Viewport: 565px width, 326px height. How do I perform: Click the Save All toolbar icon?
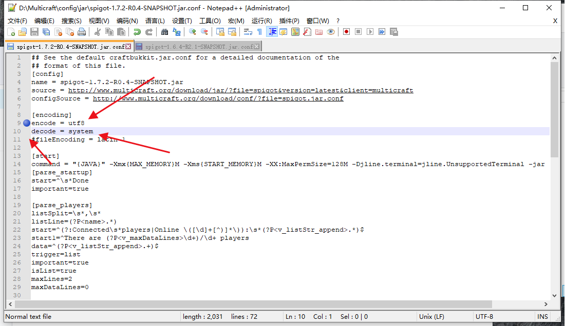click(46, 32)
